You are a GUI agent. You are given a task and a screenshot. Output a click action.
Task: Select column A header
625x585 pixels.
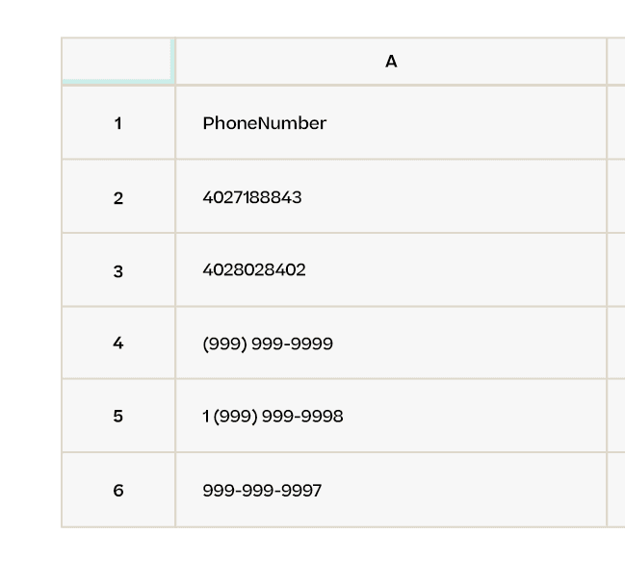pyautogui.click(x=391, y=62)
